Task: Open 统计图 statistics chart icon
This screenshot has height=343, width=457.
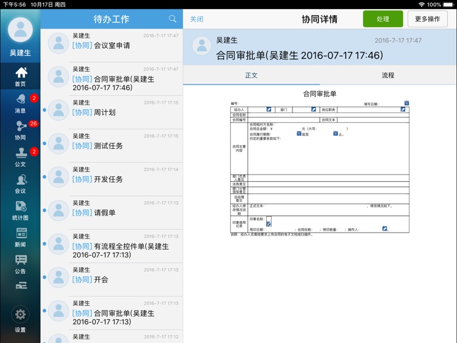Action: point(21,206)
